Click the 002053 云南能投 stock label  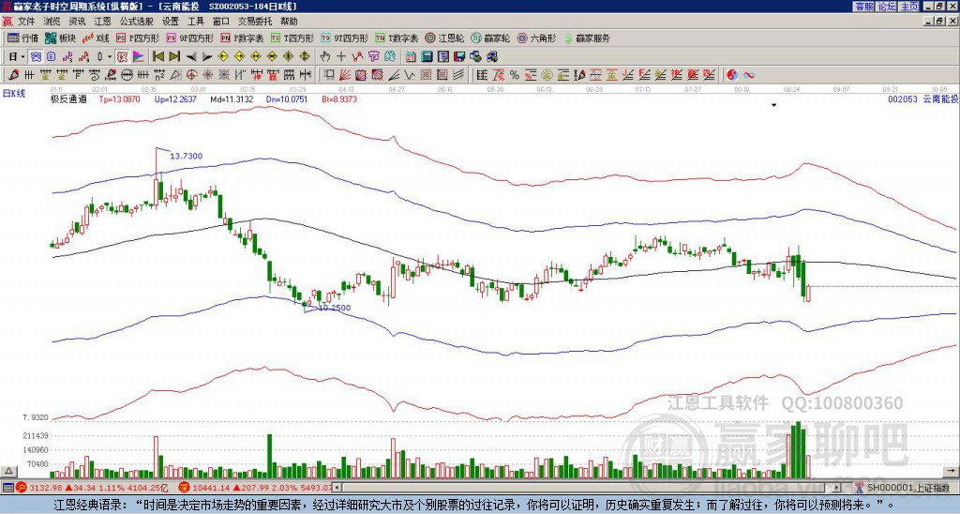click(x=922, y=99)
